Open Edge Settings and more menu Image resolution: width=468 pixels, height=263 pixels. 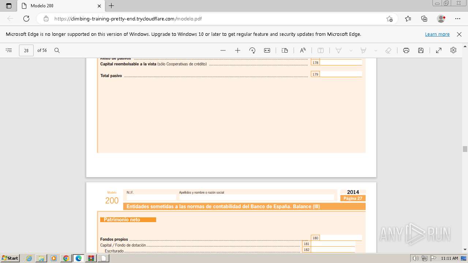(458, 19)
